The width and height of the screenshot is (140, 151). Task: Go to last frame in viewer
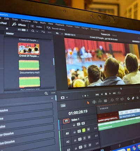coord(114,93)
